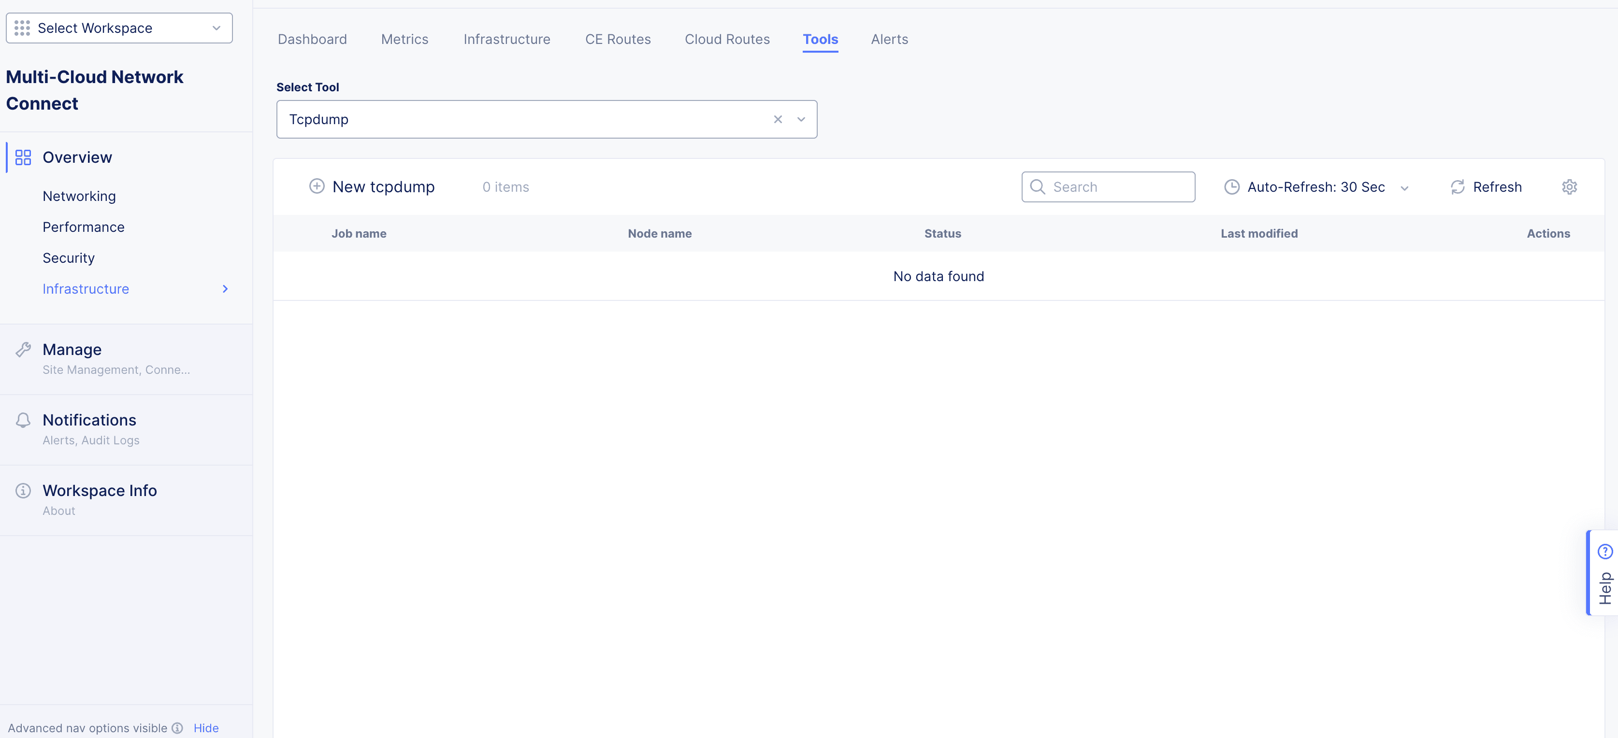Open the CE Routes tab
1618x738 pixels.
pos(618,40)
